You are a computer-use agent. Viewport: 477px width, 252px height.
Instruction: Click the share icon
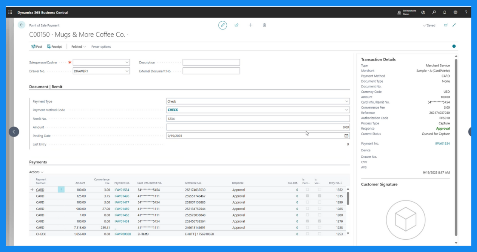click(236, 25)
